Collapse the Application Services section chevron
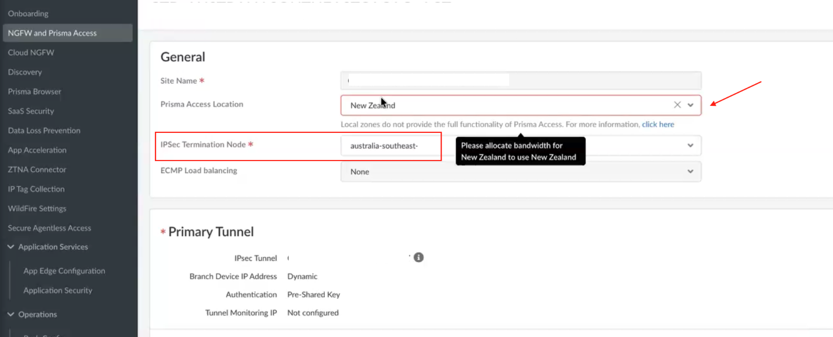This screenshot has width=833, height=337. point(11,247)
